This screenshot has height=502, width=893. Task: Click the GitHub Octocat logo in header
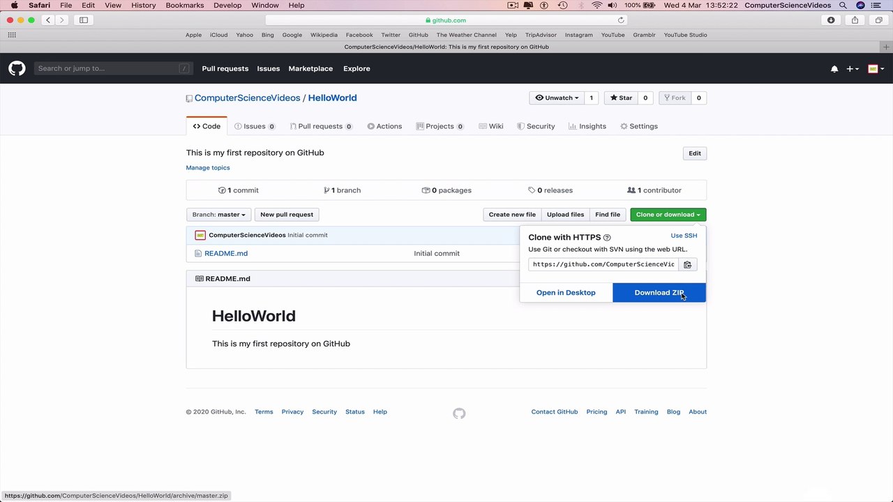pyautogui.click(x=17, y=68)
